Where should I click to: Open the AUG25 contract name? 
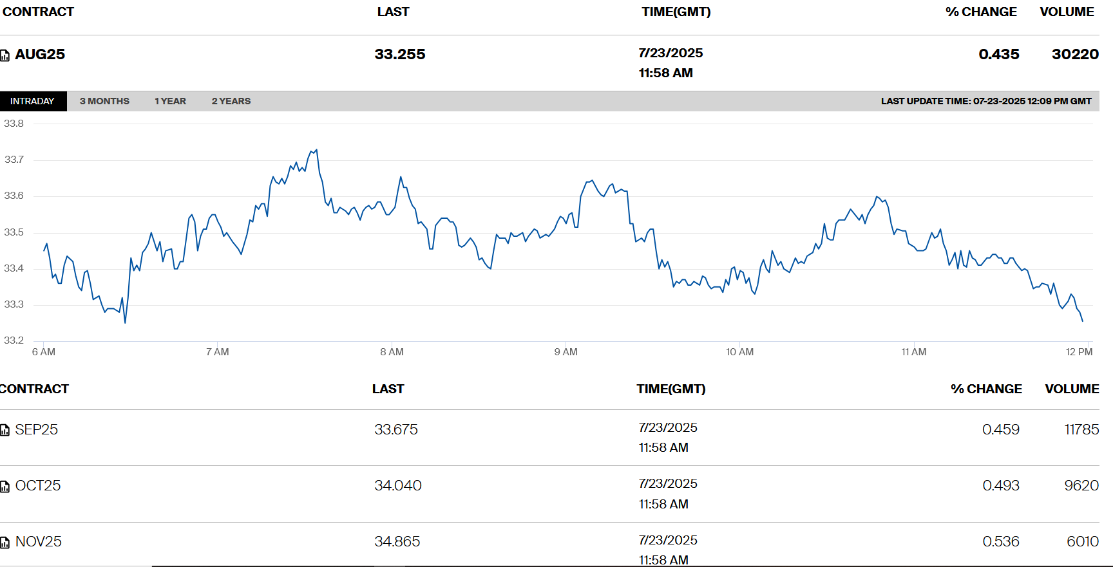click(x=40, y=55)
